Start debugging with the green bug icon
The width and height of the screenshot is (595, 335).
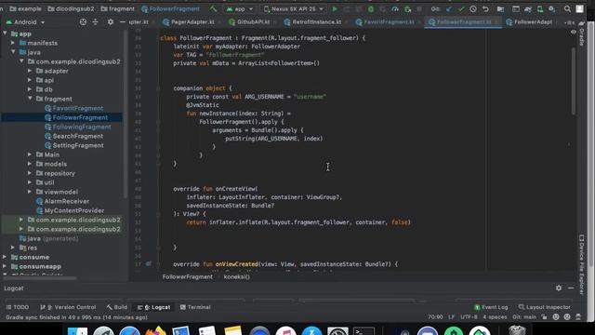(371, 8)
